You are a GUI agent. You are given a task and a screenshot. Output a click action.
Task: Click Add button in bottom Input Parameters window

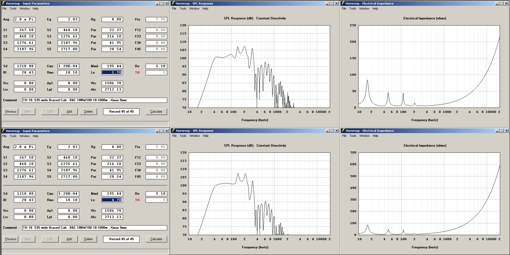pos(69,239)
